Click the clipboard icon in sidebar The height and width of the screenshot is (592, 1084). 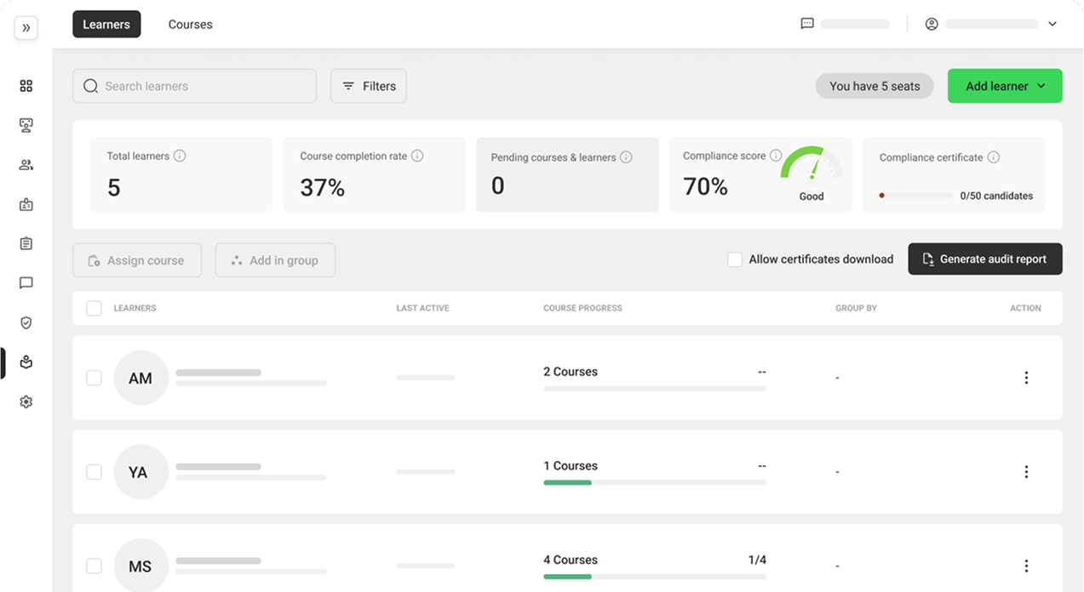(26, 244)
